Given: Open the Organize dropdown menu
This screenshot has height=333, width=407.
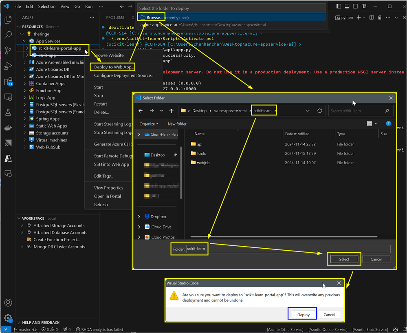Looking at the screenshot, I should (x=149, y=124).
